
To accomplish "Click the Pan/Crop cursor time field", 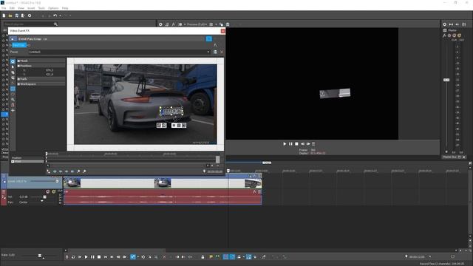I will point(215,171).
